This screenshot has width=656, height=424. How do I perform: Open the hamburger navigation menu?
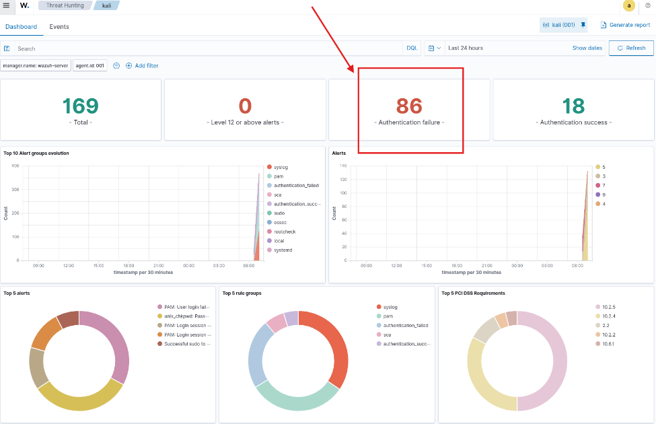click(x=6, y=5)
